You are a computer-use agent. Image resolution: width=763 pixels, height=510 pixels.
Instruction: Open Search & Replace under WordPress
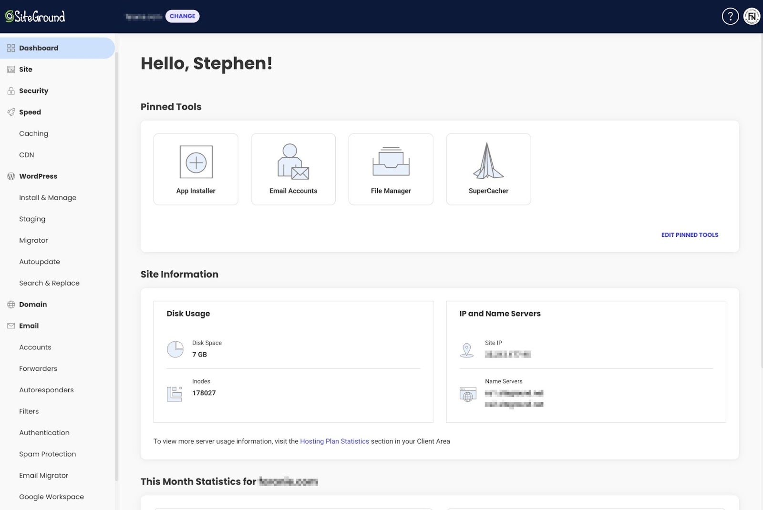49,283
